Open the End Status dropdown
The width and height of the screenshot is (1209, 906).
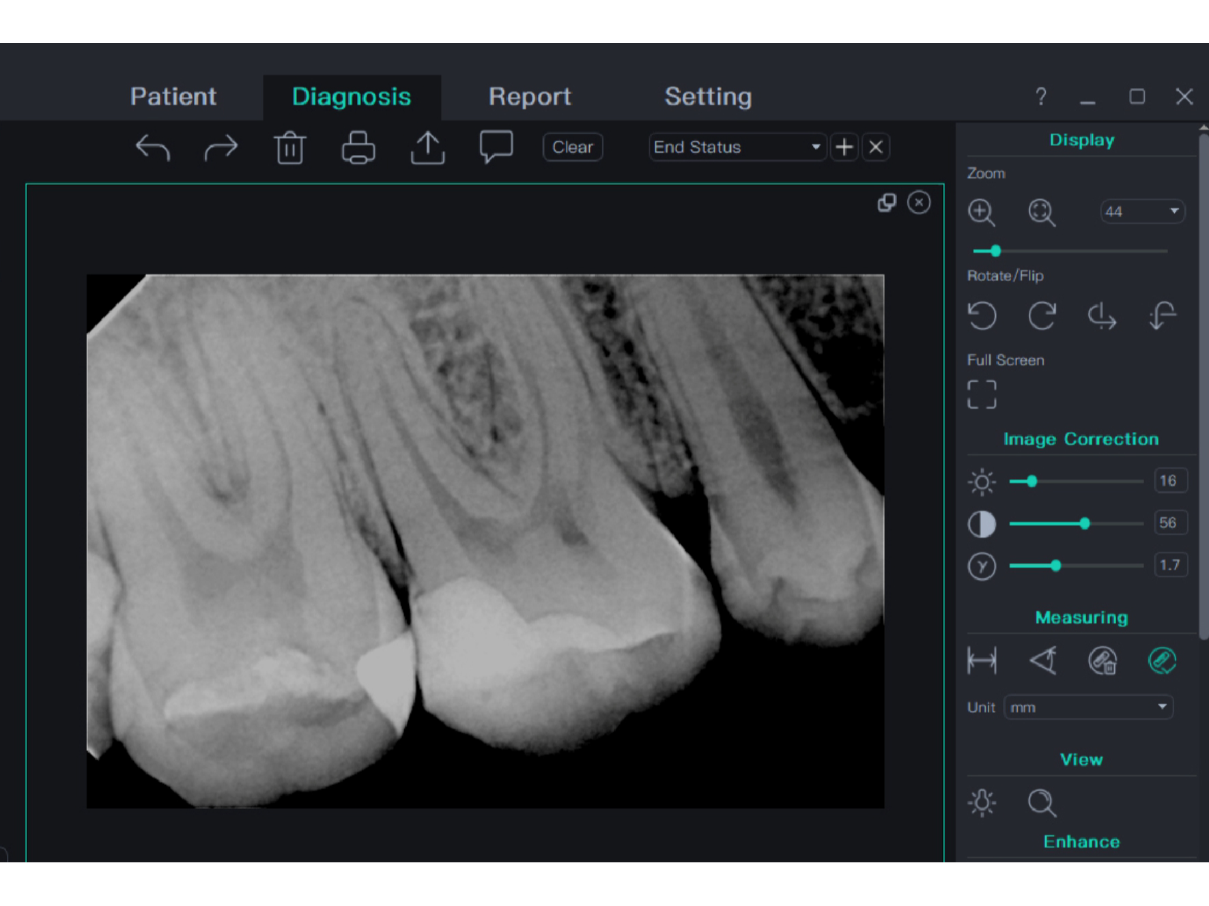point(737,147)
